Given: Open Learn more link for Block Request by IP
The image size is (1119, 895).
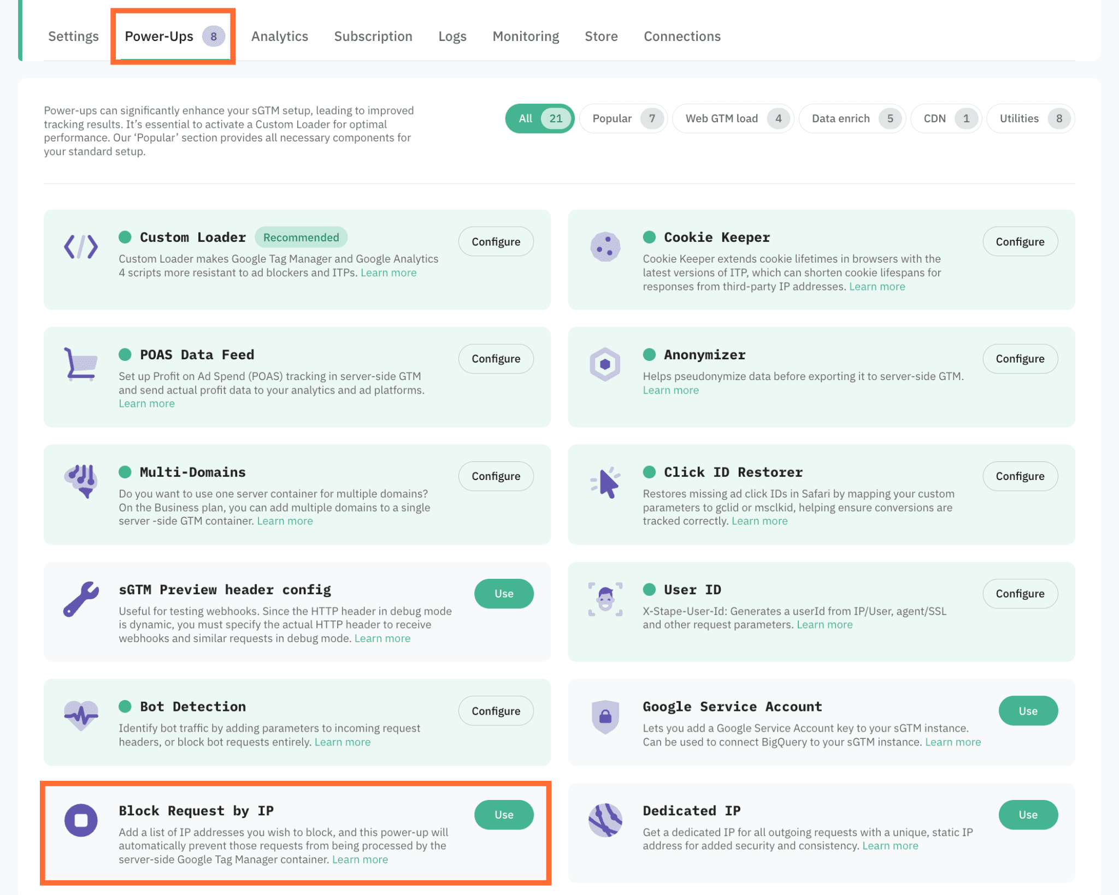Looking at the screenshot, I should (x=360, y=860).
